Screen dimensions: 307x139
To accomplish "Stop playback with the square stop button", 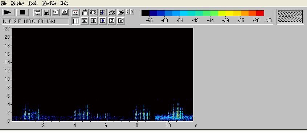I will point(23,13).
